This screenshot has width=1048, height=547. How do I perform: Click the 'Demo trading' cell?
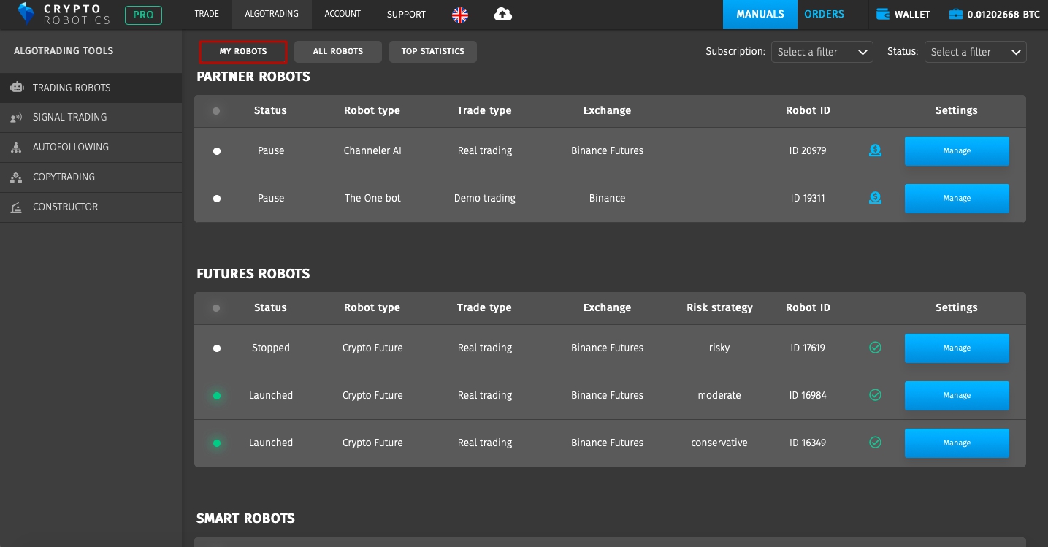(485, 199)
